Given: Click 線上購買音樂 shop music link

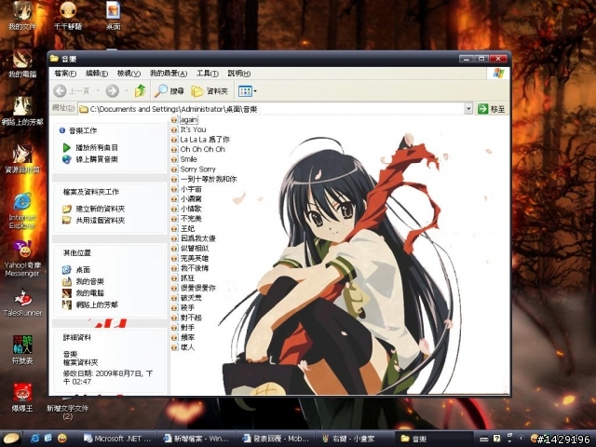Looking at the screenshot, I should click(x=97, y=159).
